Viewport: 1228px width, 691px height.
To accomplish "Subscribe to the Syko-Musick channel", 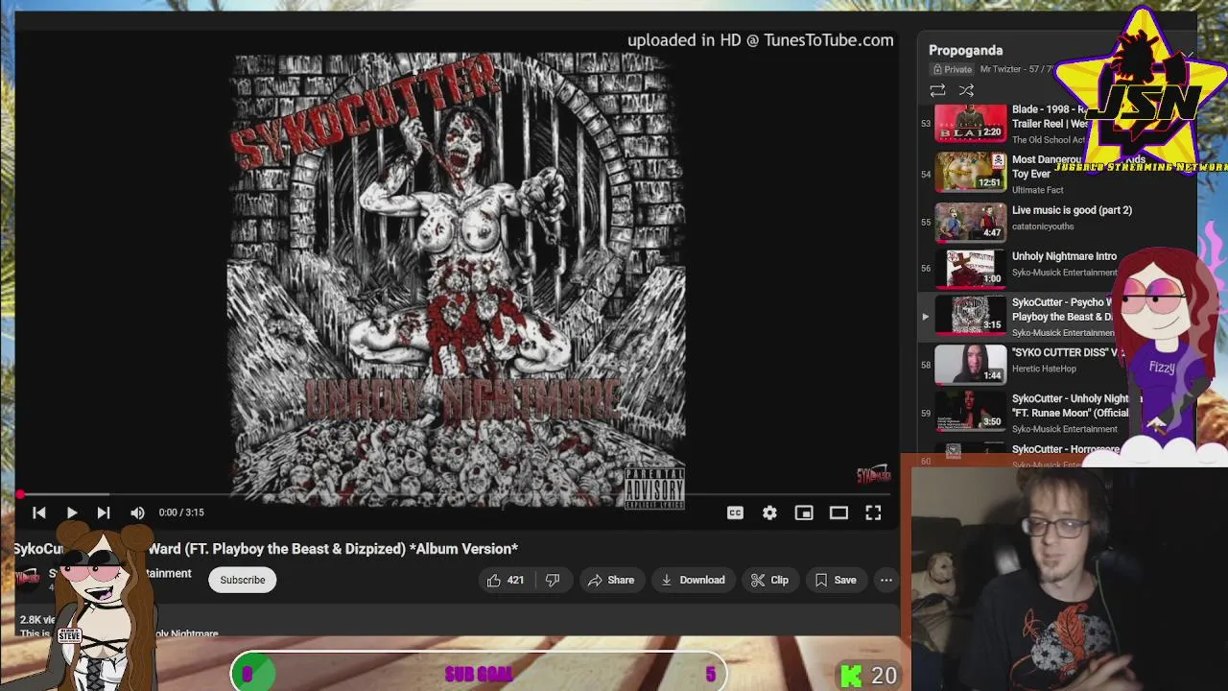I will 243,580.
